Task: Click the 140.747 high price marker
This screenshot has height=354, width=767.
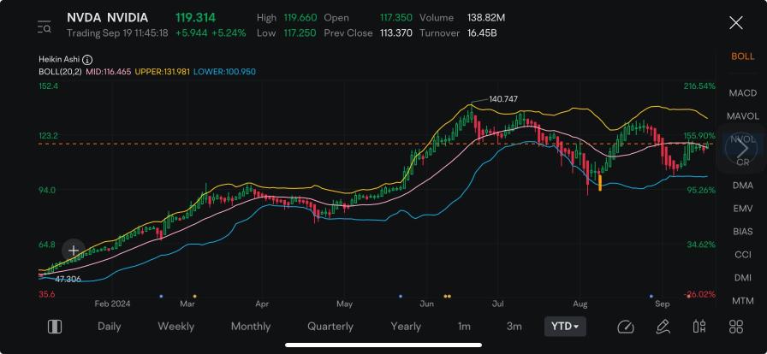Action: [x=502, y=99]
